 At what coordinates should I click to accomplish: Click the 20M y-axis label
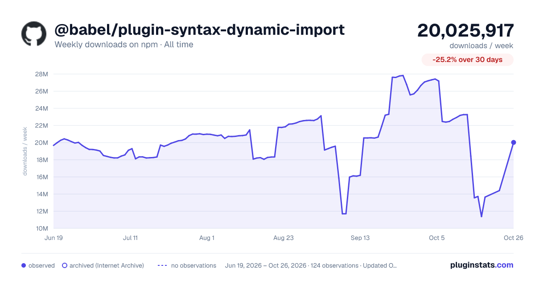click(41, 143)
